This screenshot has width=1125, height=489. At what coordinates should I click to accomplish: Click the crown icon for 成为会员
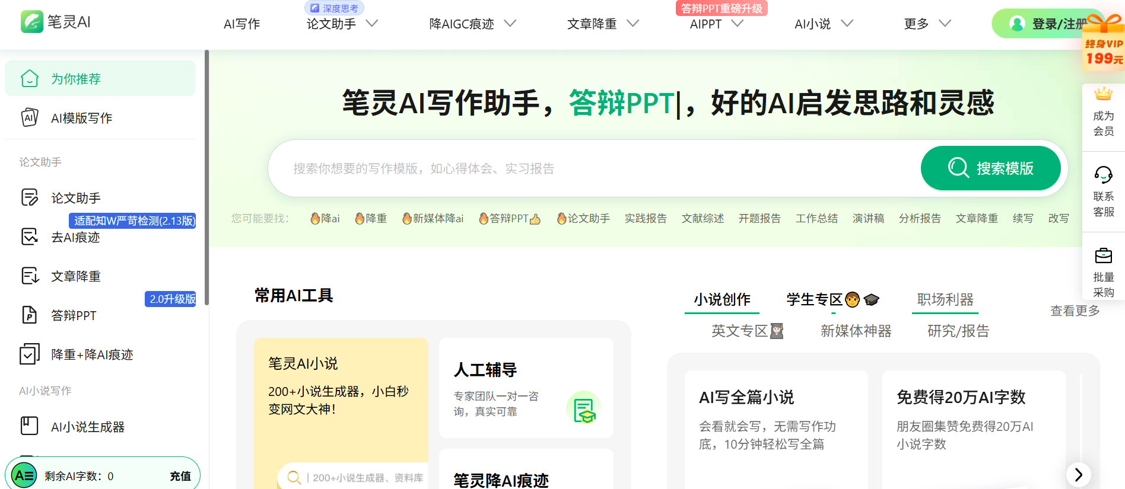pos(1104,94)
